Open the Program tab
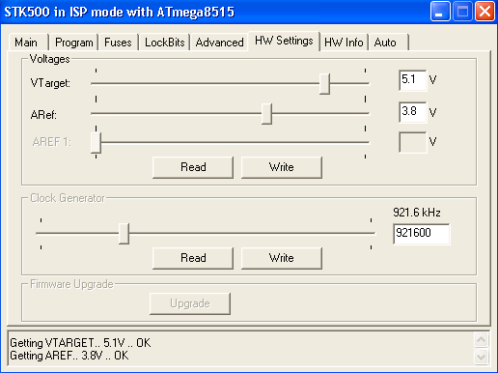The image size is (498, 373). tap(73, 43)
